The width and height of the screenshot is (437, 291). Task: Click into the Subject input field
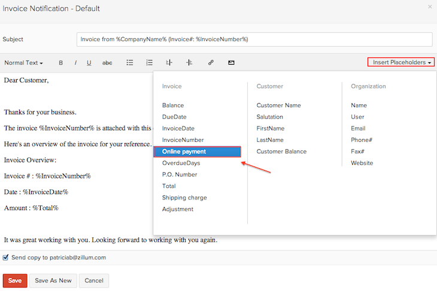(x=254, y=39)
